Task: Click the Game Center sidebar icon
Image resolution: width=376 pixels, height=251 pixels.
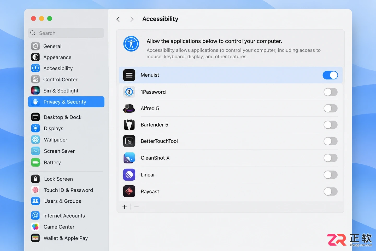Action: [36, 227]
